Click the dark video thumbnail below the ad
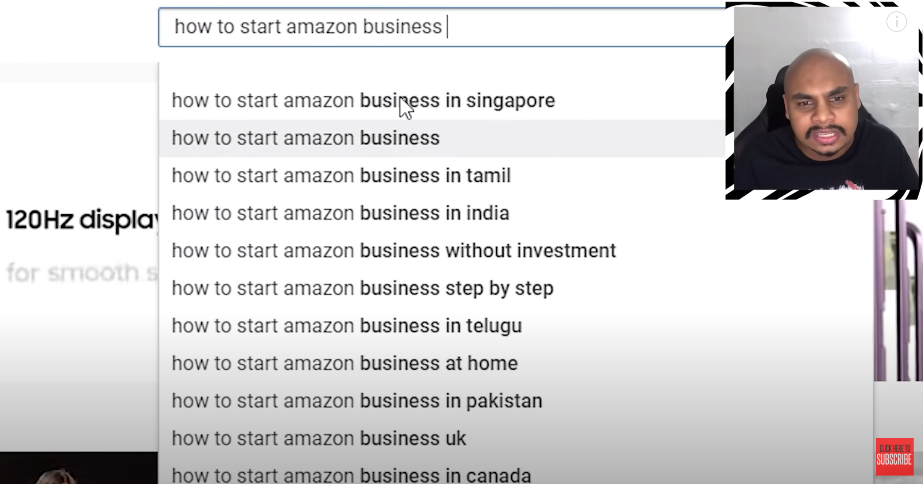Screen dimensions: 923x484 [79, 468]
